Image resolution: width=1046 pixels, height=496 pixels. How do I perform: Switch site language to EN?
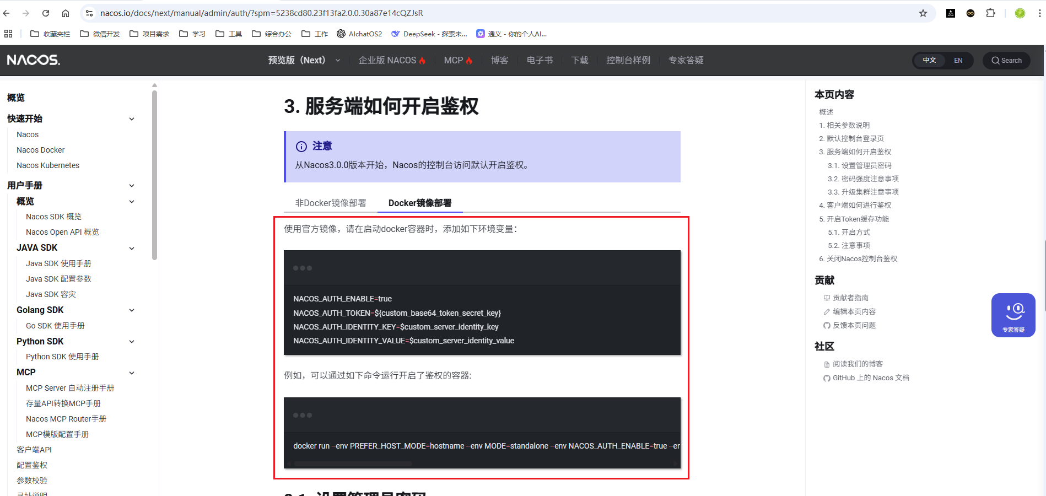[x=958, y=61]
